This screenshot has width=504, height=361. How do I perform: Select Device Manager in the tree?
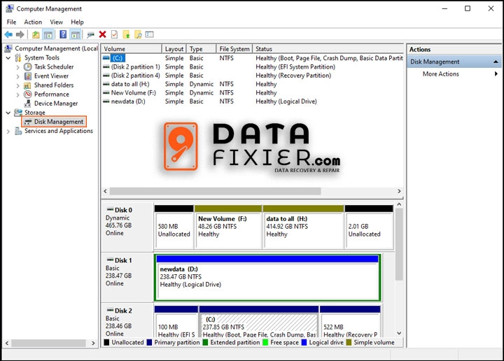tap(56, 104)
